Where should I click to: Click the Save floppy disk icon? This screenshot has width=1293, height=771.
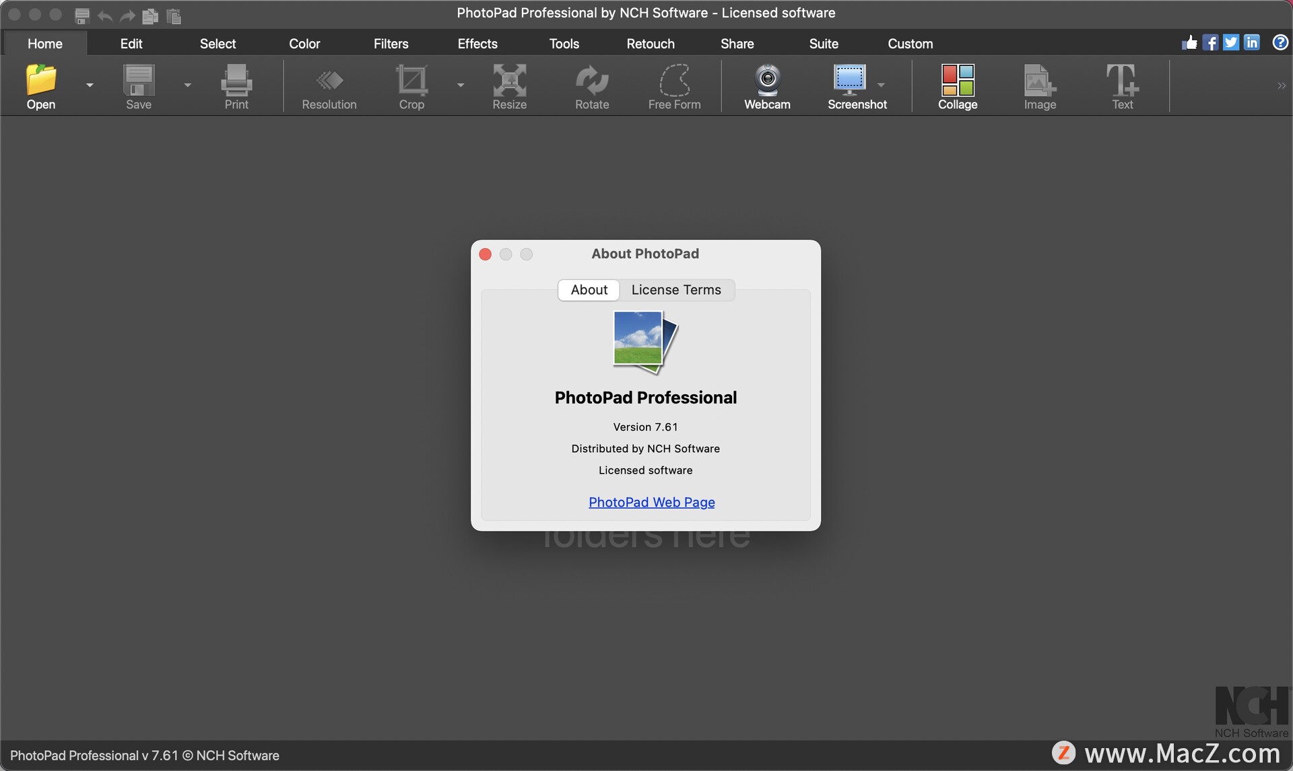(139, 79)
